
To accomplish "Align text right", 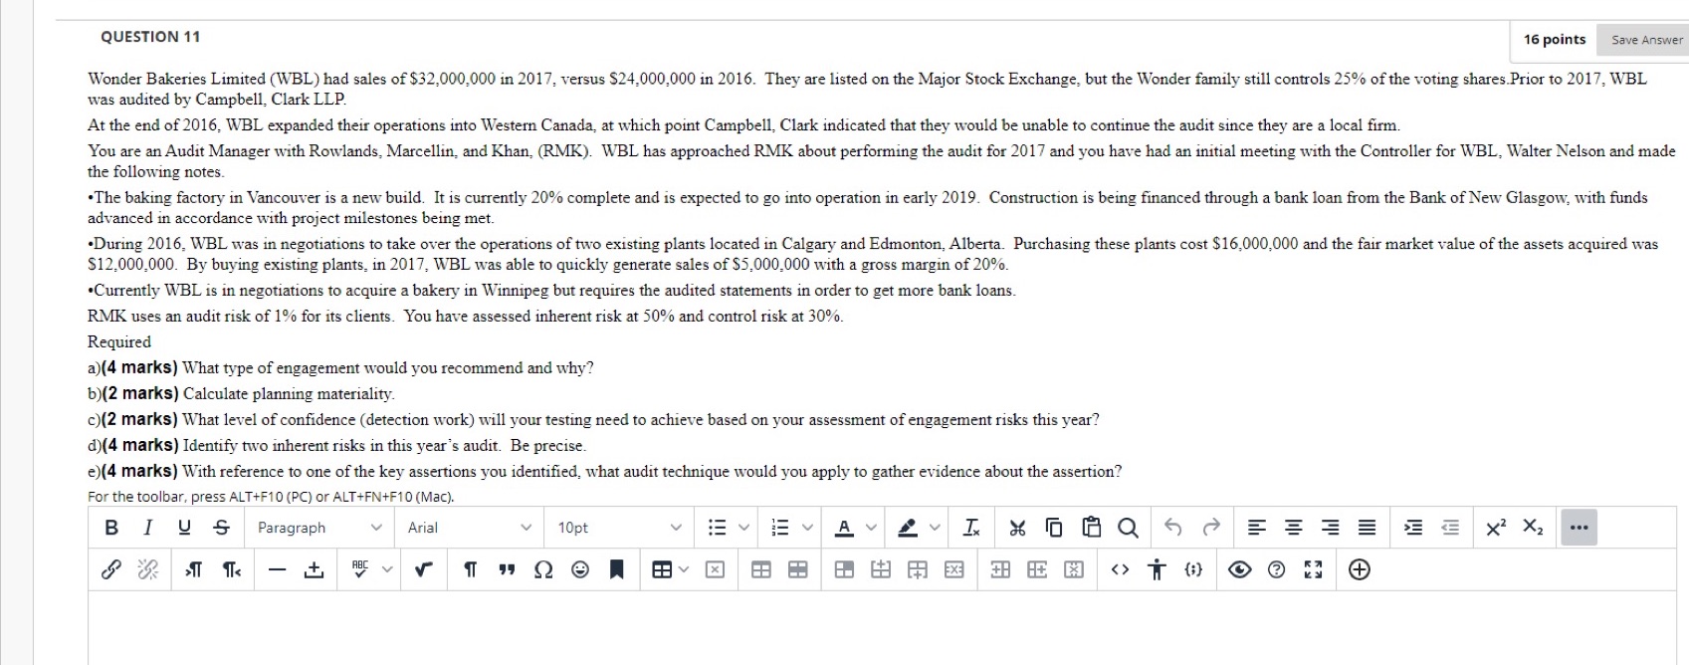I will 1330,528.
